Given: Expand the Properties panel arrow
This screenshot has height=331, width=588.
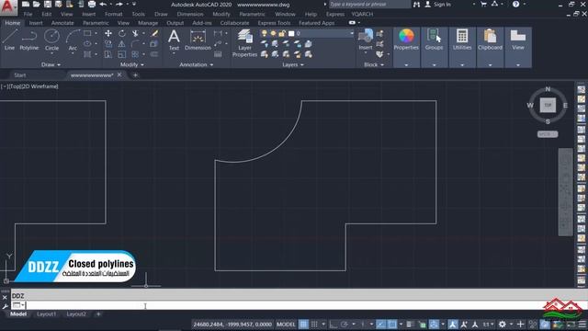Looking at the screenshot, I should pos(406,65).
